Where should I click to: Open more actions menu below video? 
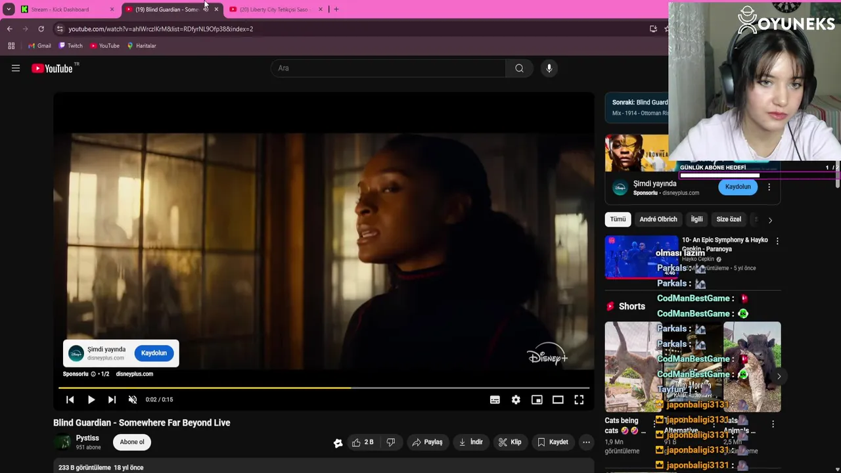(x=586, y=442)
